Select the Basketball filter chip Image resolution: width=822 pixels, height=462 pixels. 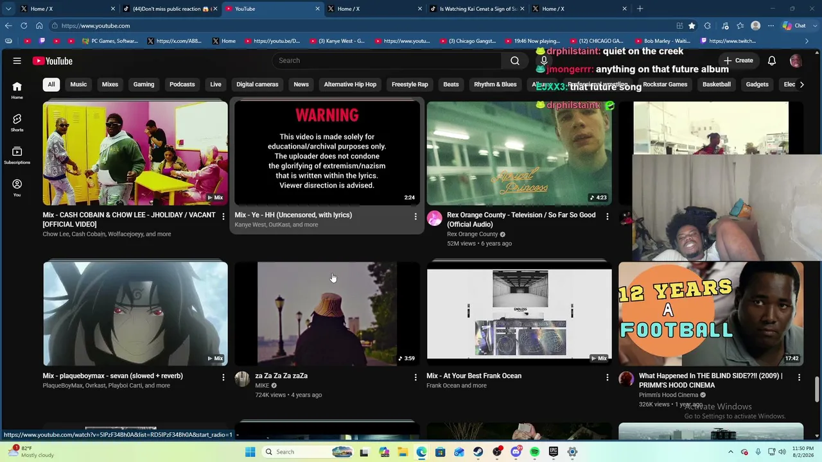tap(717, 84)
